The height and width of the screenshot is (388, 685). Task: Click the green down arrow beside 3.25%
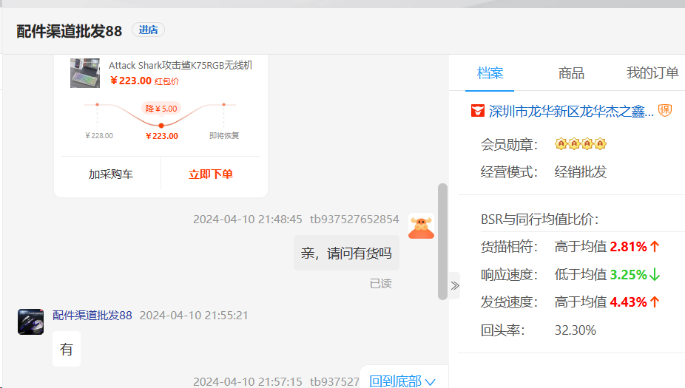[655, 274]
